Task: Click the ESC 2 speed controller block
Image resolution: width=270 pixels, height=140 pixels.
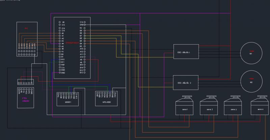Action: click(186, 83)
